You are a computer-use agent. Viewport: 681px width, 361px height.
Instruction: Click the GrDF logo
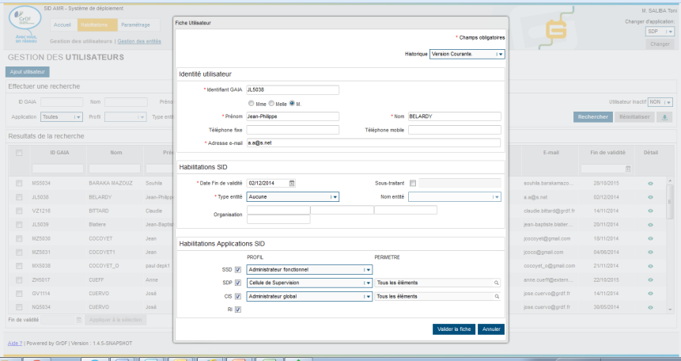point(25,19)
